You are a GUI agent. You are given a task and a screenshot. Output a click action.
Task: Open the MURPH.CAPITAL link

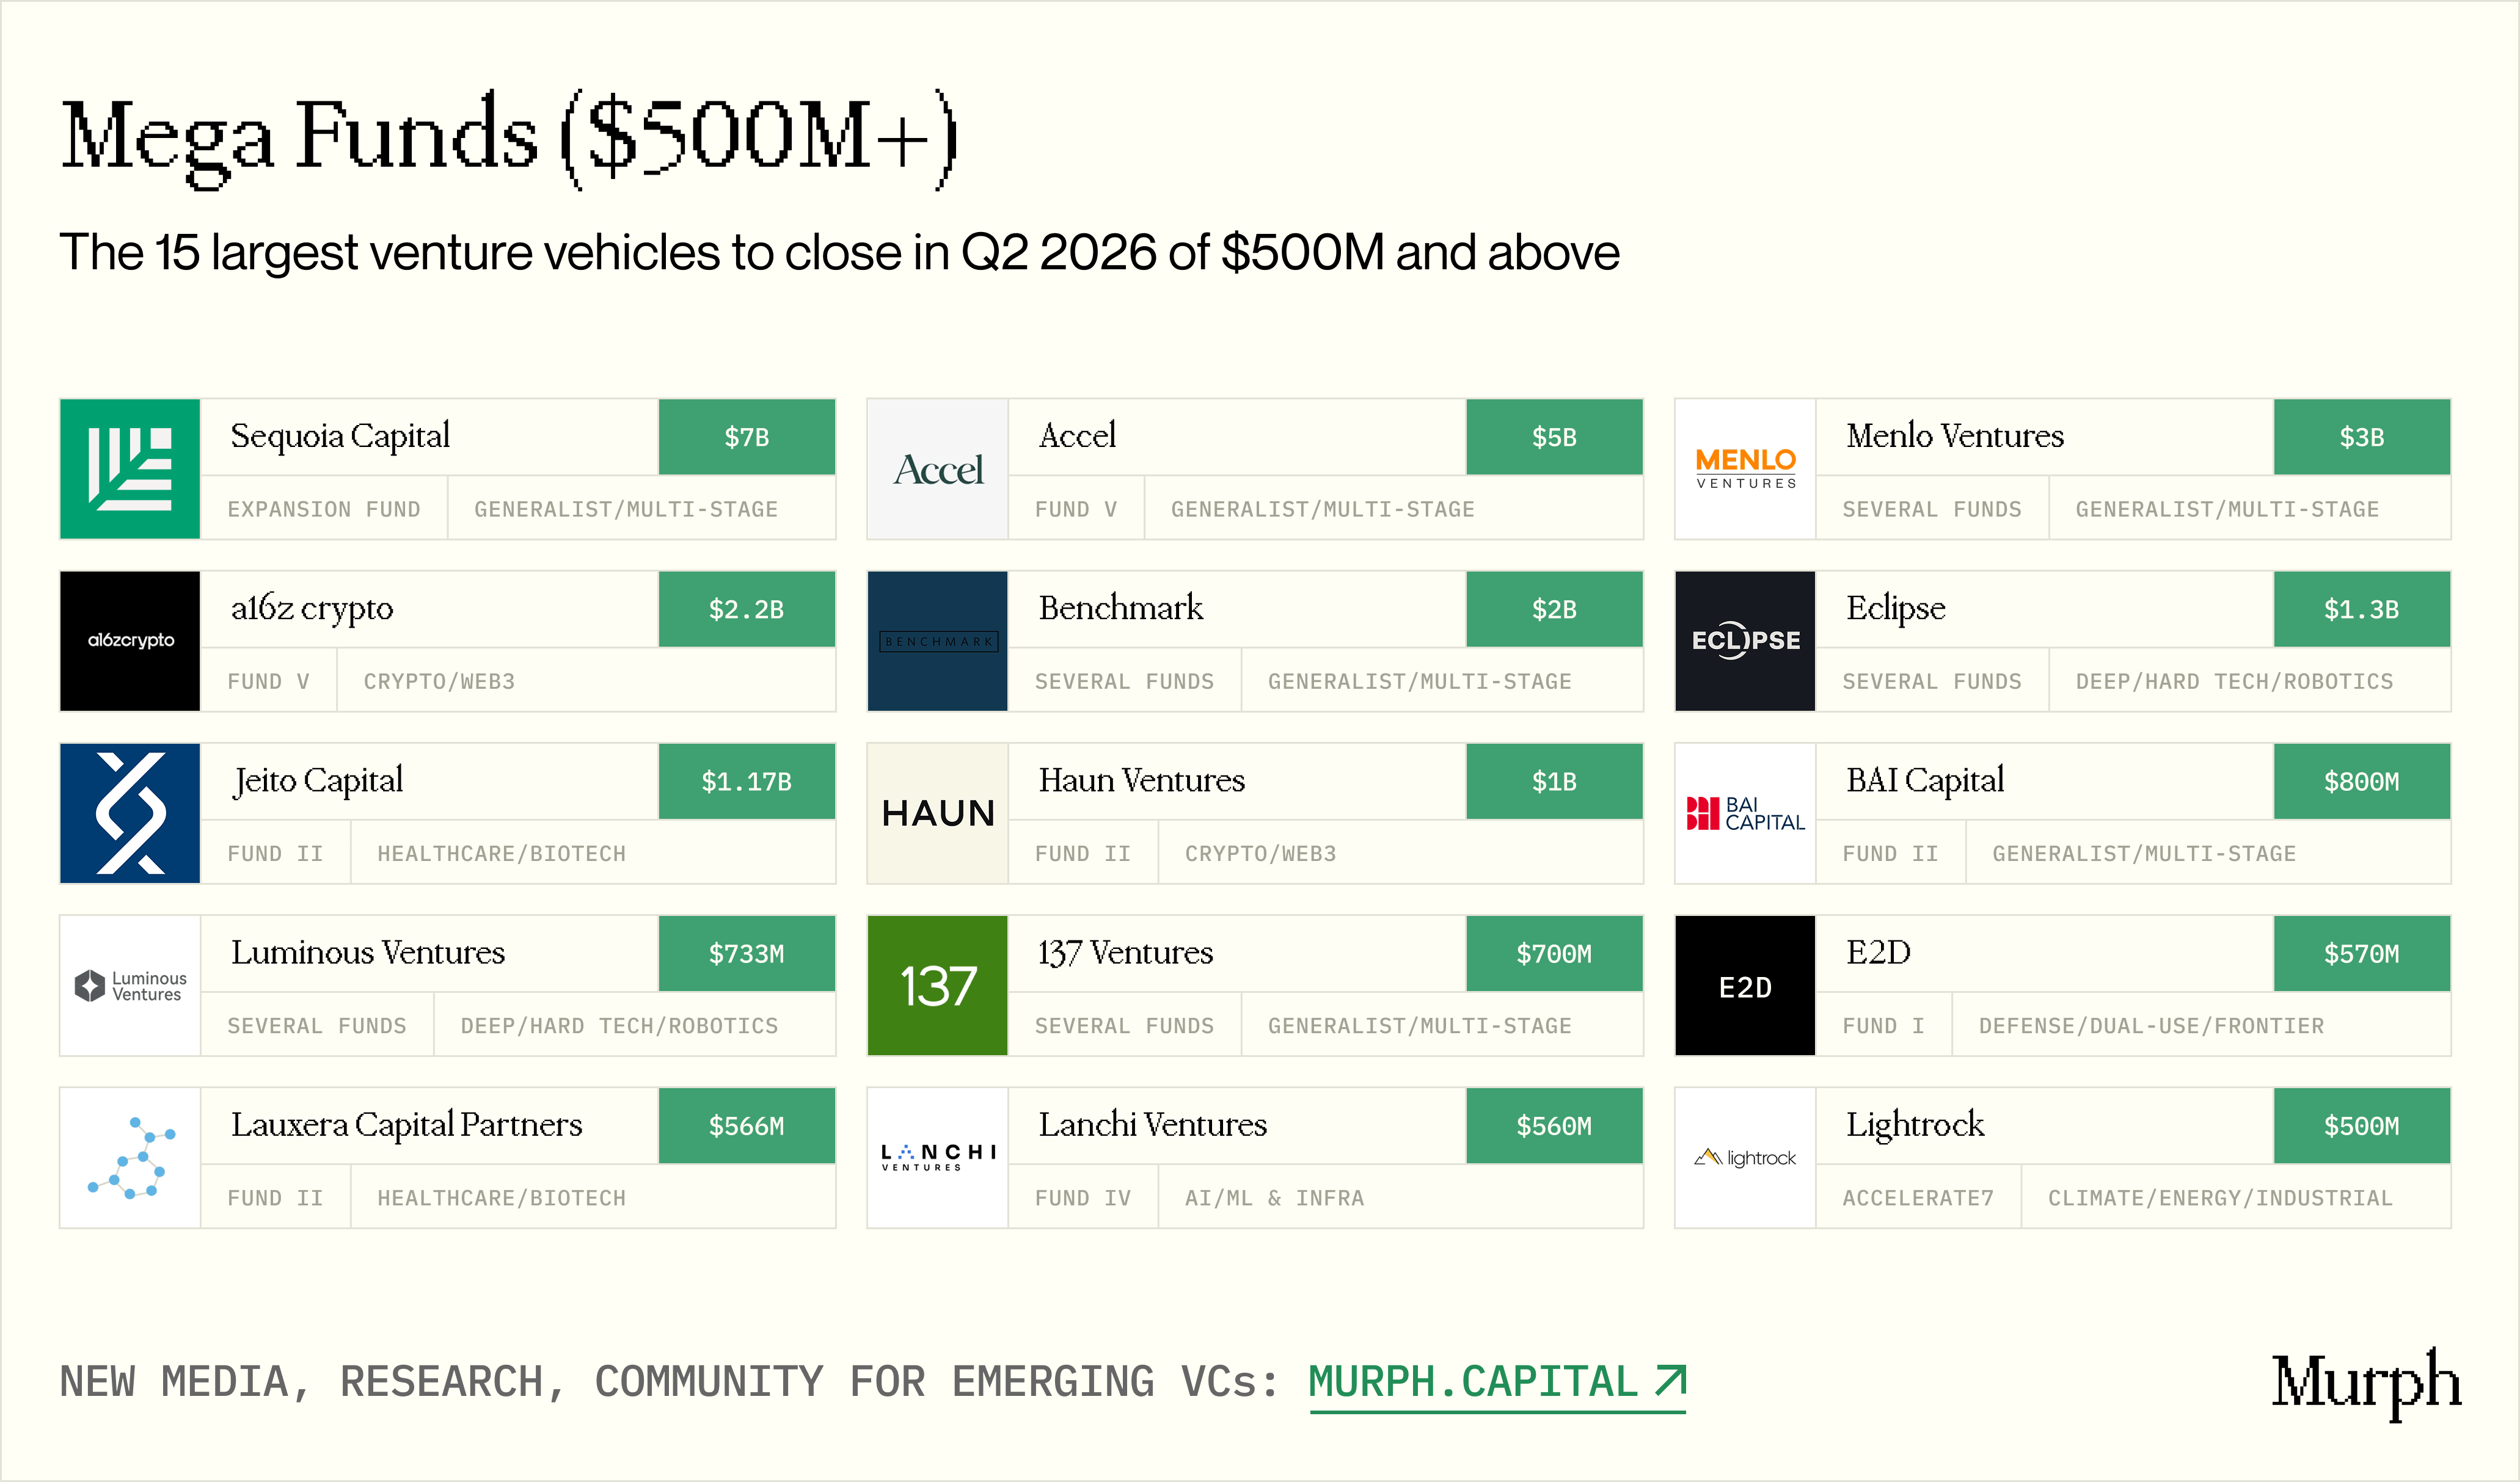click(1497, 1383)
